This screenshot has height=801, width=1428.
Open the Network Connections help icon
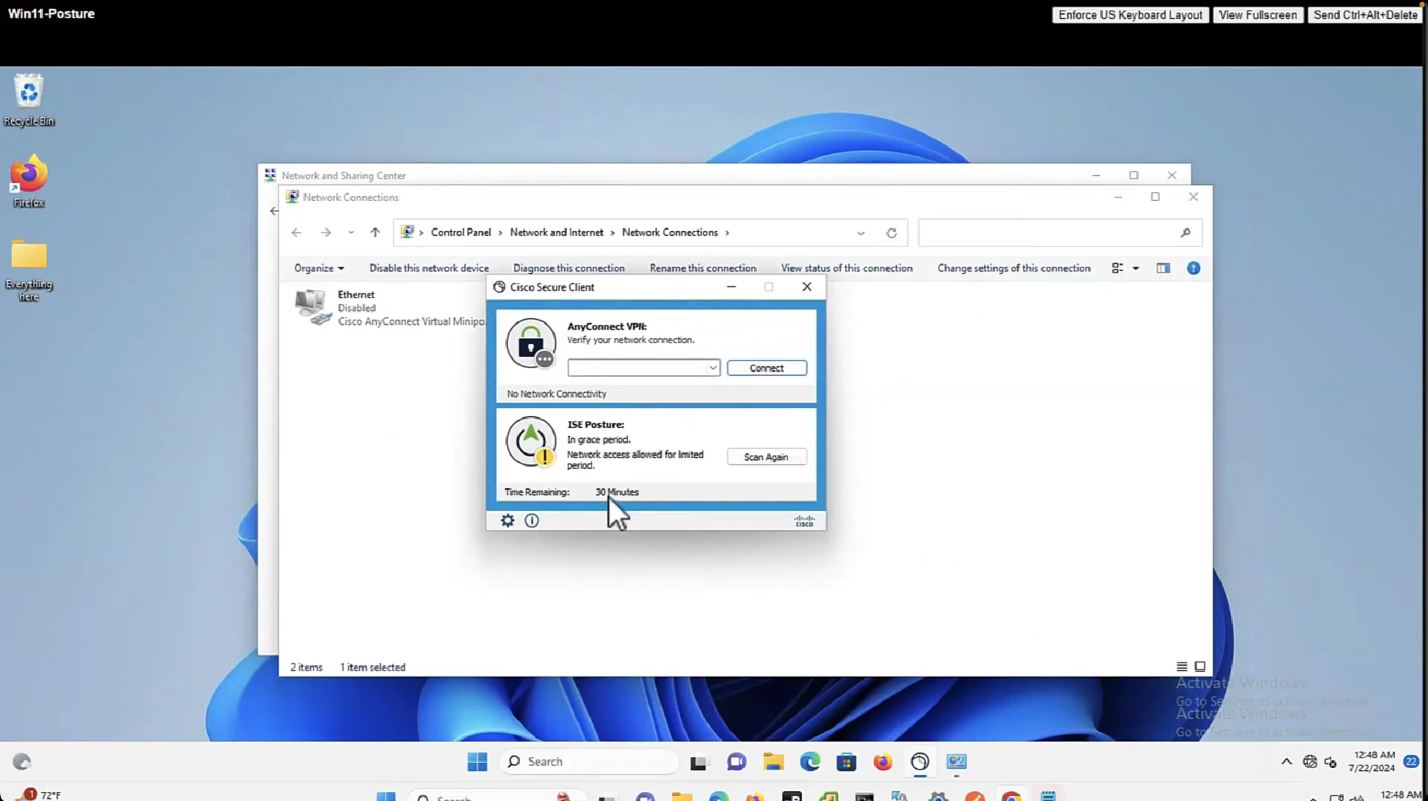point(1193,268)
